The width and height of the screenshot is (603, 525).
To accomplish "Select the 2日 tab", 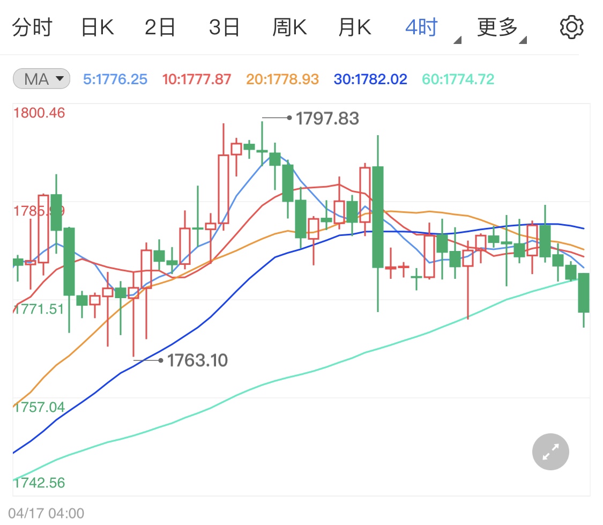I will 160,27.
